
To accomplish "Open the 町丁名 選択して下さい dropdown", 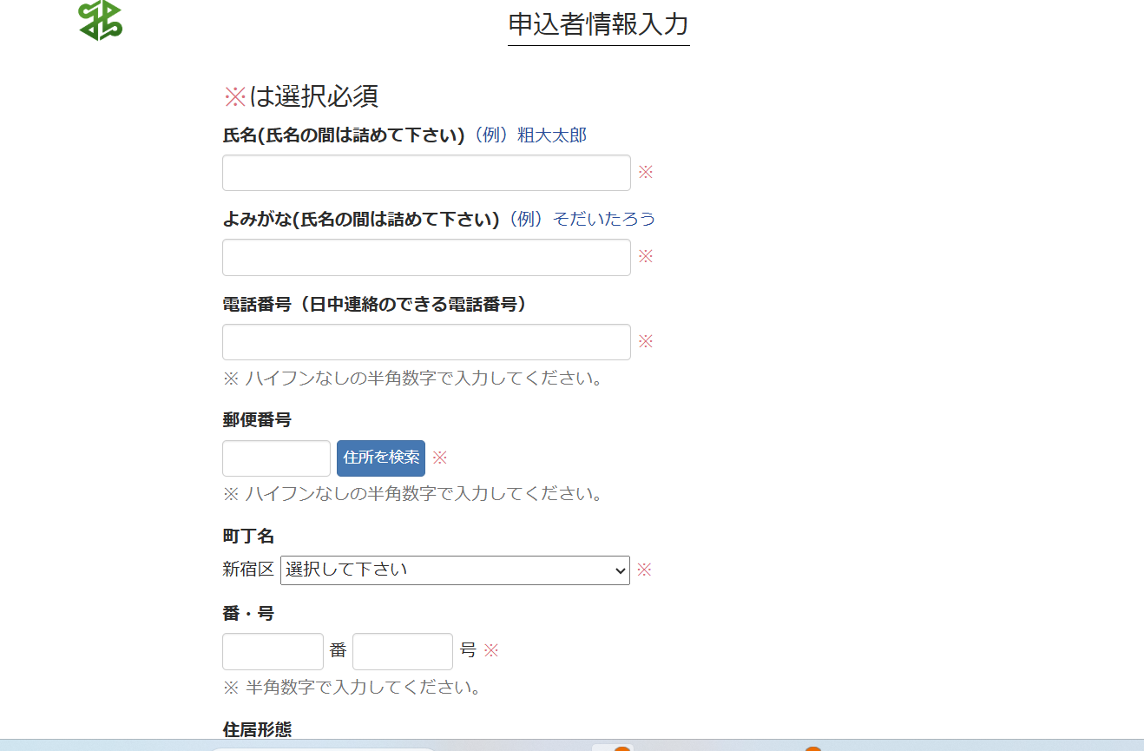I will [x=455, y=570].
